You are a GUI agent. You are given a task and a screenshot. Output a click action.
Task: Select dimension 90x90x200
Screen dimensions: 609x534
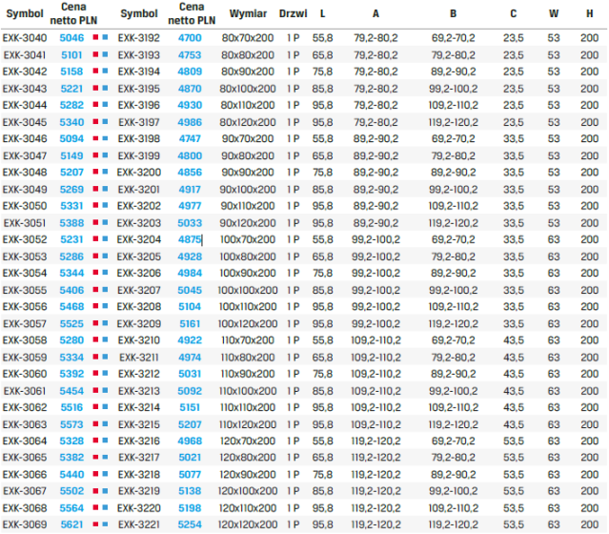tap(248, 173)
